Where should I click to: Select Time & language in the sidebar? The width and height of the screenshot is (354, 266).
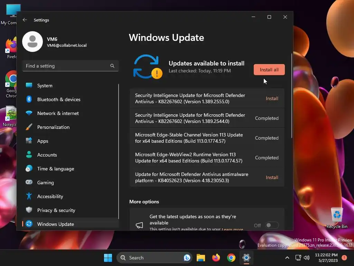pyautogui.click(x=70, y=169)
